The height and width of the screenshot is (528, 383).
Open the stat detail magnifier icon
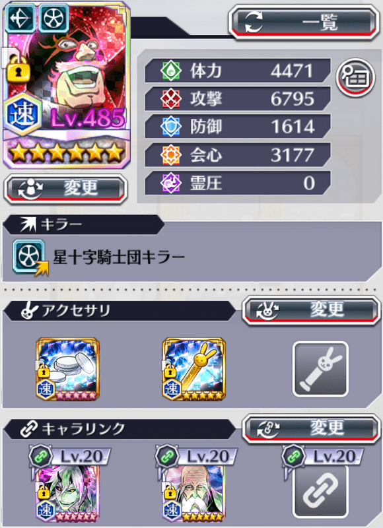(x=355, y=77)
